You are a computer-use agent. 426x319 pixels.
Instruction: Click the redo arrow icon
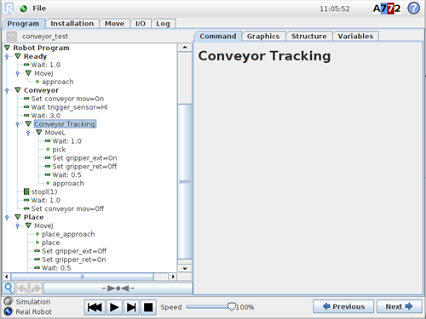tap(36, 288)
